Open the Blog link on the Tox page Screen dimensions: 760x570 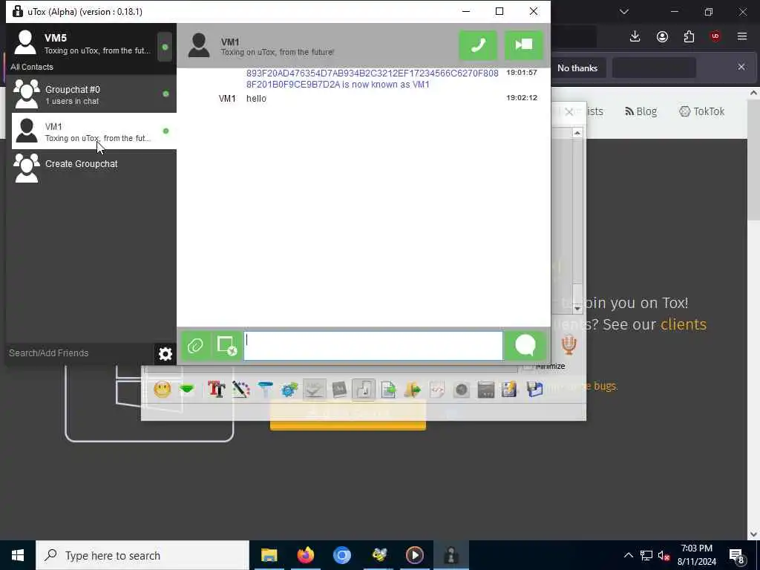[641, 111]
